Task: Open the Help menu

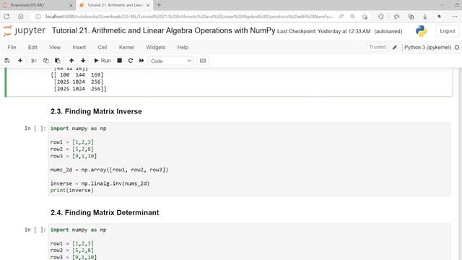Action: tap(183, 47)
